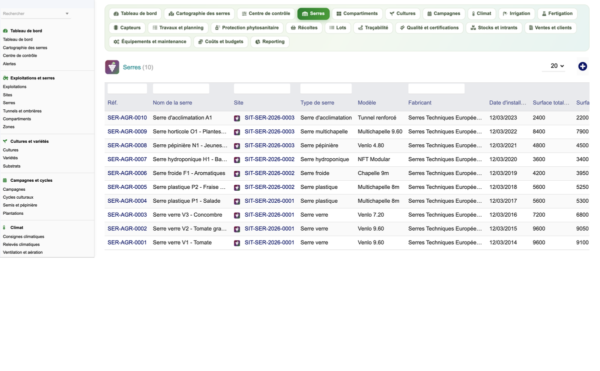Click the sidebar Tableau de bord section icon

[5, 31]
